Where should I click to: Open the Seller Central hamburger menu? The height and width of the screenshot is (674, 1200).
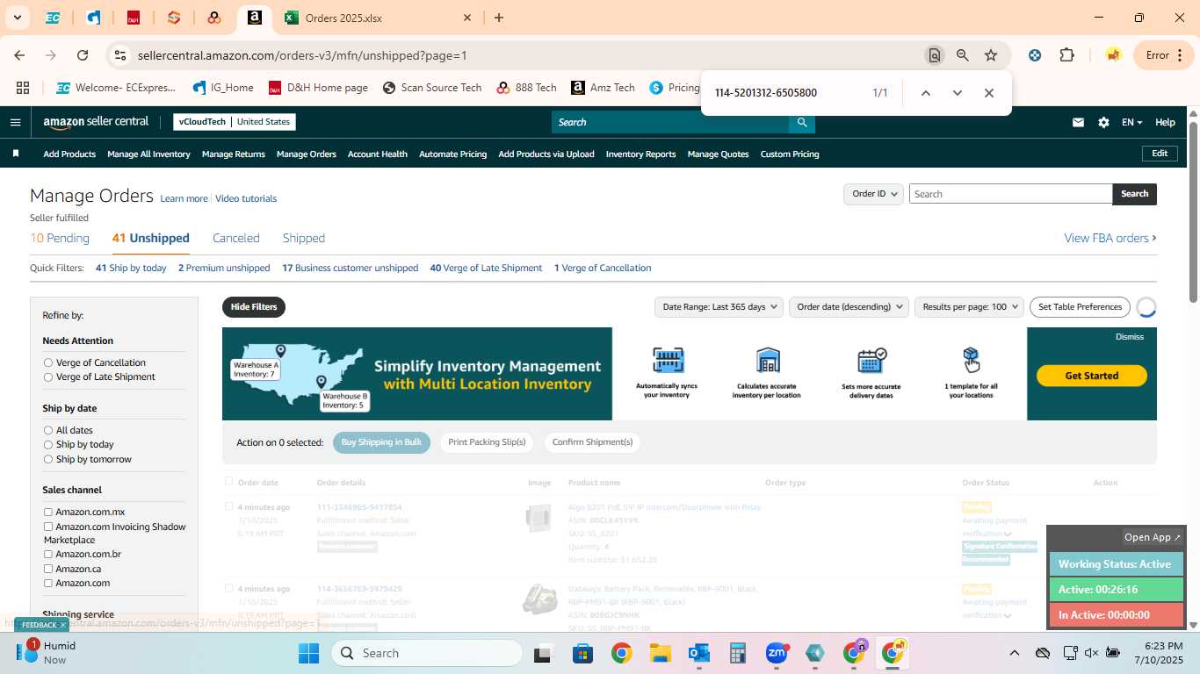coord(15,122)
